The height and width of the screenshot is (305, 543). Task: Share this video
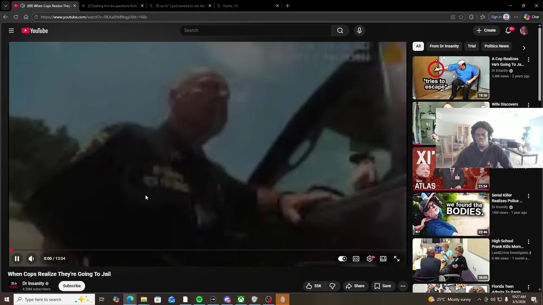pos(355,286)
